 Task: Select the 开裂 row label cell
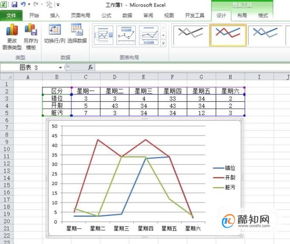[x=57, y=105]
